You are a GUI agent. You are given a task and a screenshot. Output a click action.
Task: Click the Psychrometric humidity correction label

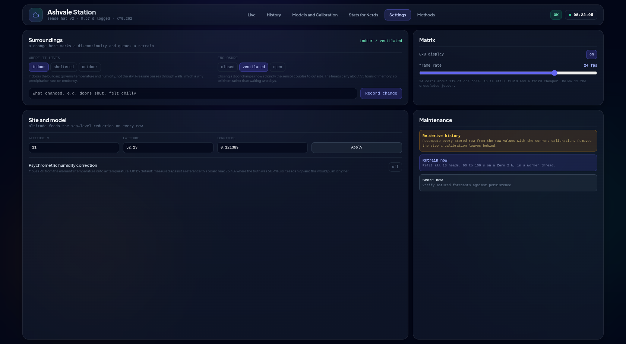63,165
